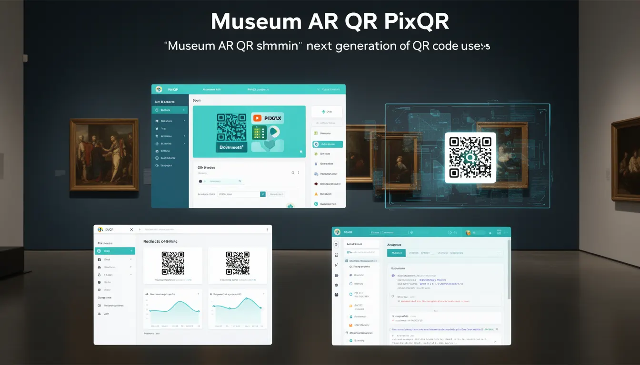Expand the chevron on the last Analytics text block
Image resolution: width=640 pixels, height=365 pixels.
(495, 342)
